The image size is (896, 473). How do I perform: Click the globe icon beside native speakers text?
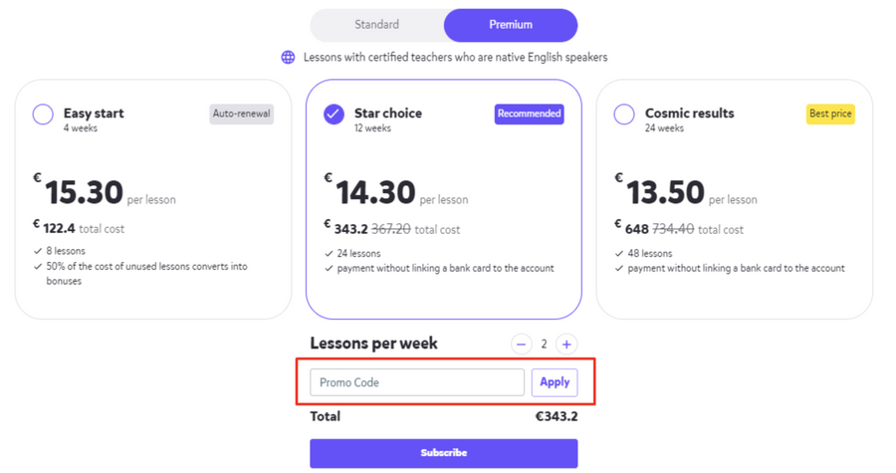click(288, 58)
